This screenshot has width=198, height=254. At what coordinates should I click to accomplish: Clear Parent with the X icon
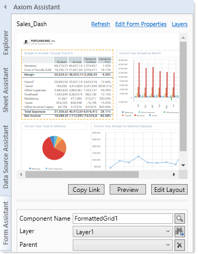tap(180, 245)
